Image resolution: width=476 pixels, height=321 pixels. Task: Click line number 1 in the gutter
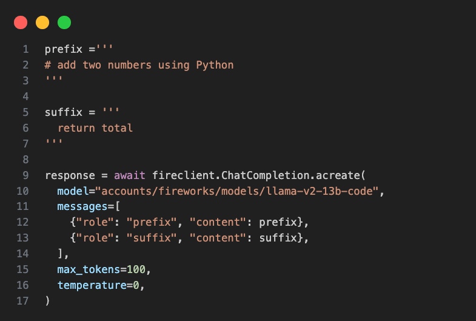[x=25, y=49]
